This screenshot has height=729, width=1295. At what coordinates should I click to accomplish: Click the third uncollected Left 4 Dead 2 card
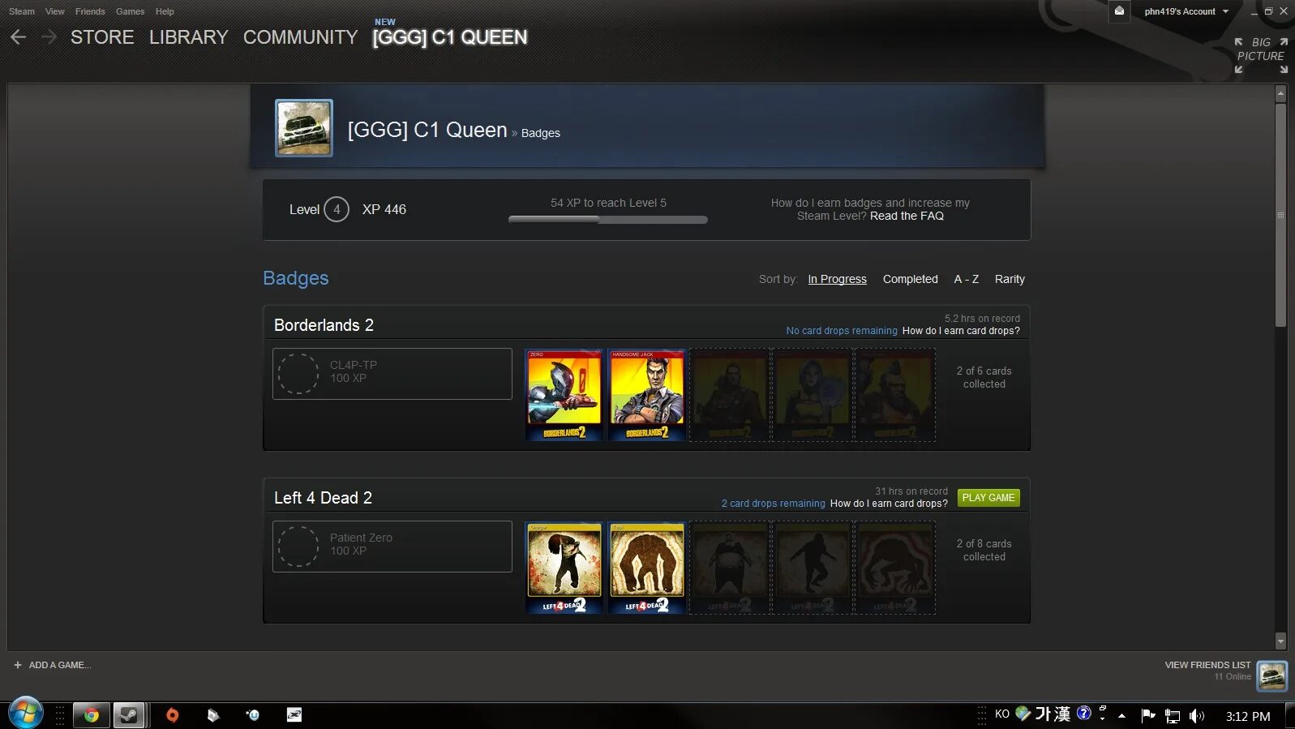[x=730, y=568]
